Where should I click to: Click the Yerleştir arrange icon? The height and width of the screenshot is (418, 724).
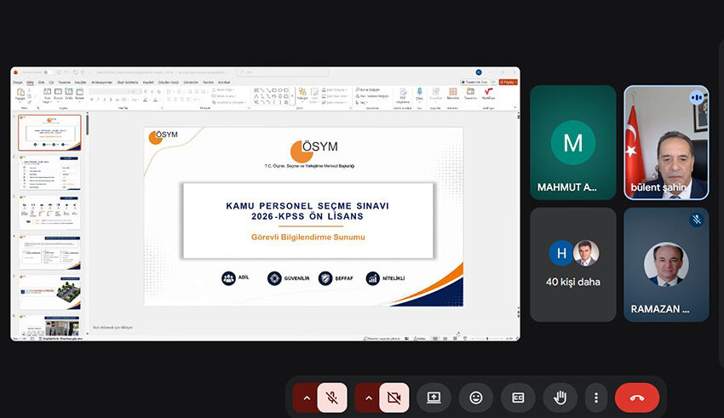click(302, 94)
